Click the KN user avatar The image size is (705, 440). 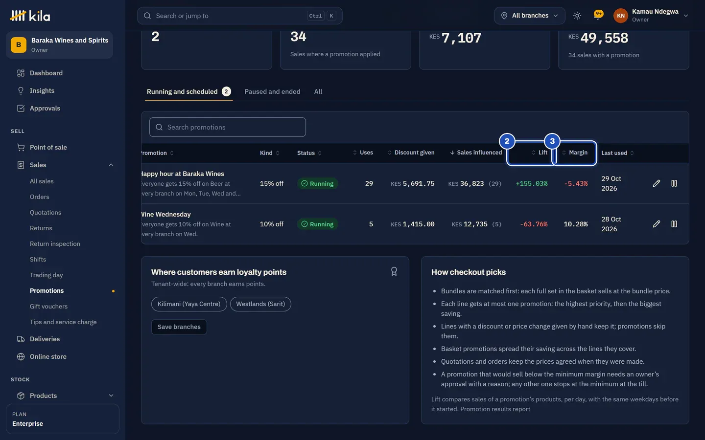pyautogui.click(x=621, y=16)
